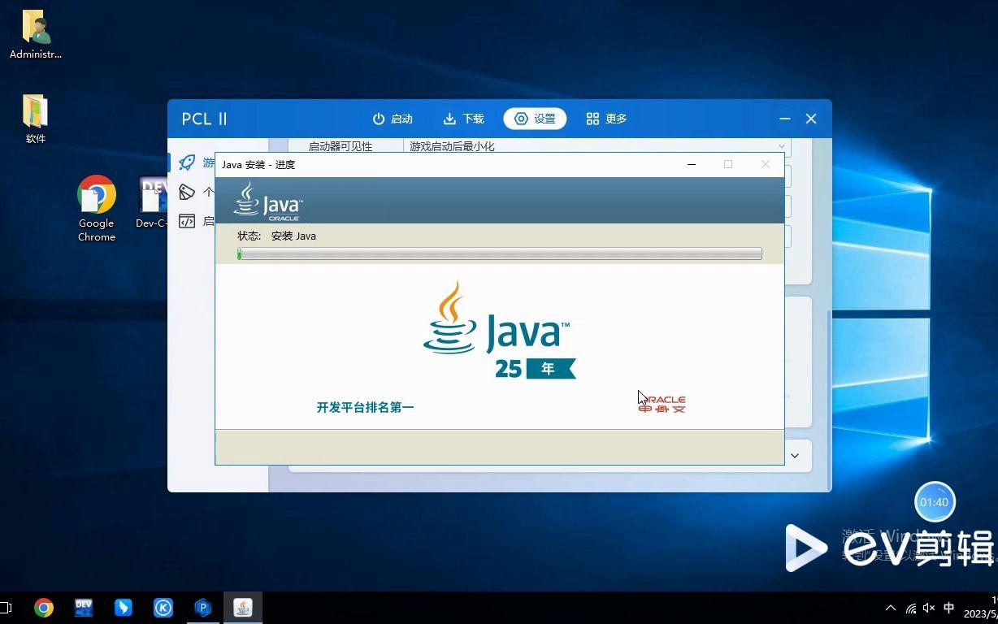Select the PCL II 设置 tab
The image size is (998, 624).
point(535,119)
